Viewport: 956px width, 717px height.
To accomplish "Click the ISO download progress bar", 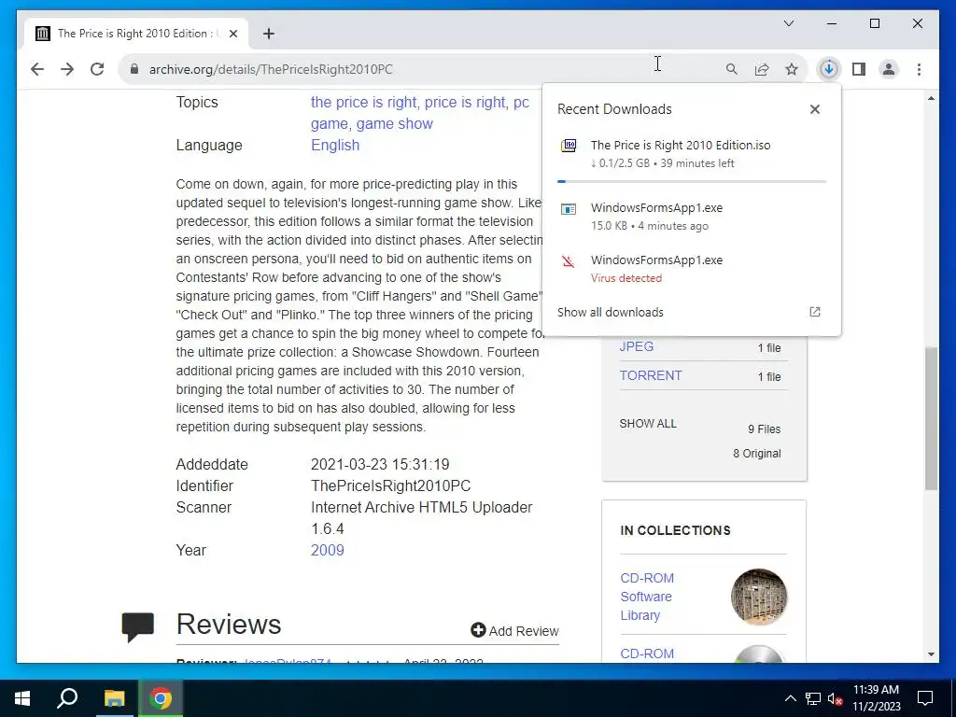I will (692, 181).
